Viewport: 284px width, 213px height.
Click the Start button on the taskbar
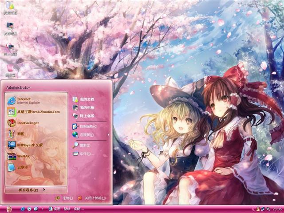click(9, 209)
